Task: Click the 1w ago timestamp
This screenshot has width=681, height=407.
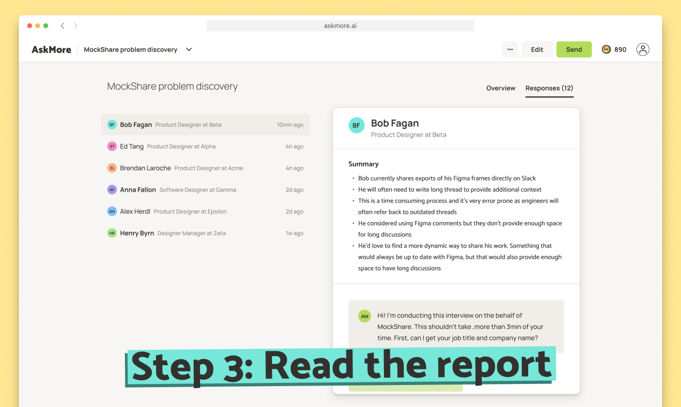Action: [294, 233]
